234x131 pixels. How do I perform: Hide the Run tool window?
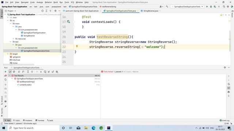[x=229, y=67]
